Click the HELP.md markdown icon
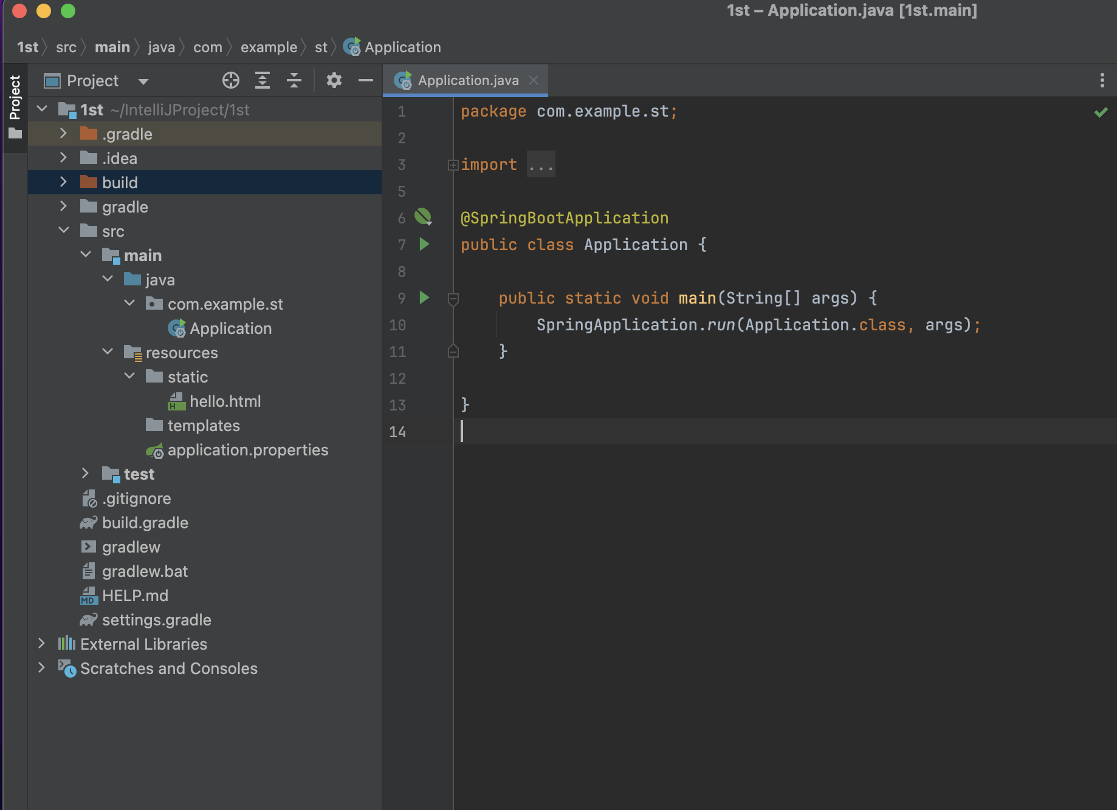This screenshot has height=810, width=1117. pyautogui.click(x=89, y=595)
